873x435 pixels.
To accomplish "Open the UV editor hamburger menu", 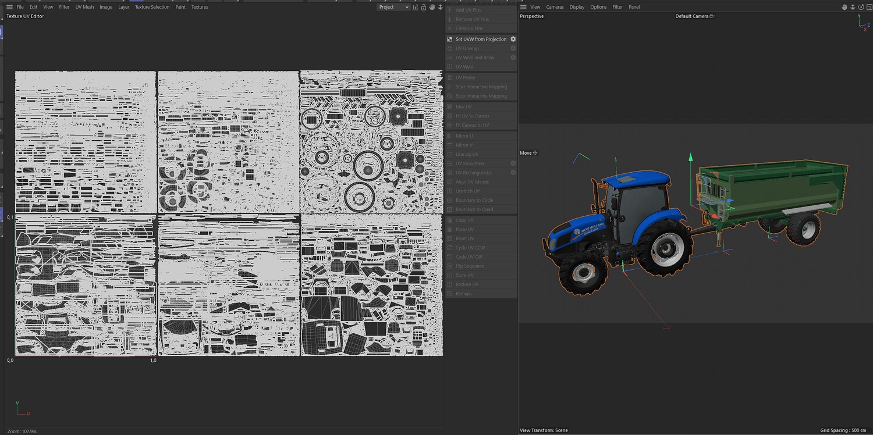I will pos(9,7).
